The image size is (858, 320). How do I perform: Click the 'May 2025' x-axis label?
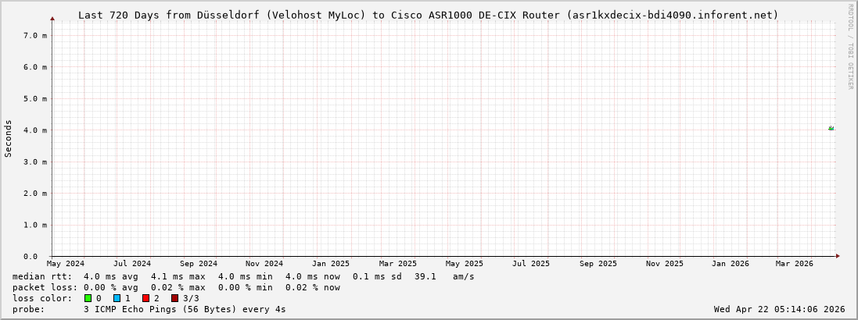pyautogui.click(x=465, y=264)
